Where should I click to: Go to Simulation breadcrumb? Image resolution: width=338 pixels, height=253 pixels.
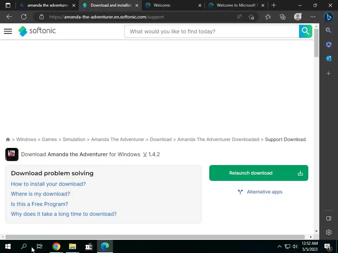tap(74, 139)
